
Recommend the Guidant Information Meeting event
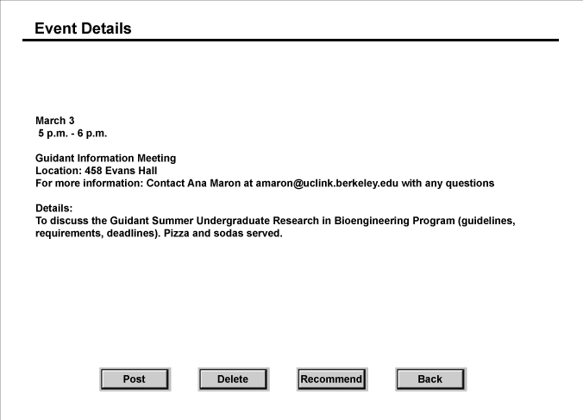332,379
